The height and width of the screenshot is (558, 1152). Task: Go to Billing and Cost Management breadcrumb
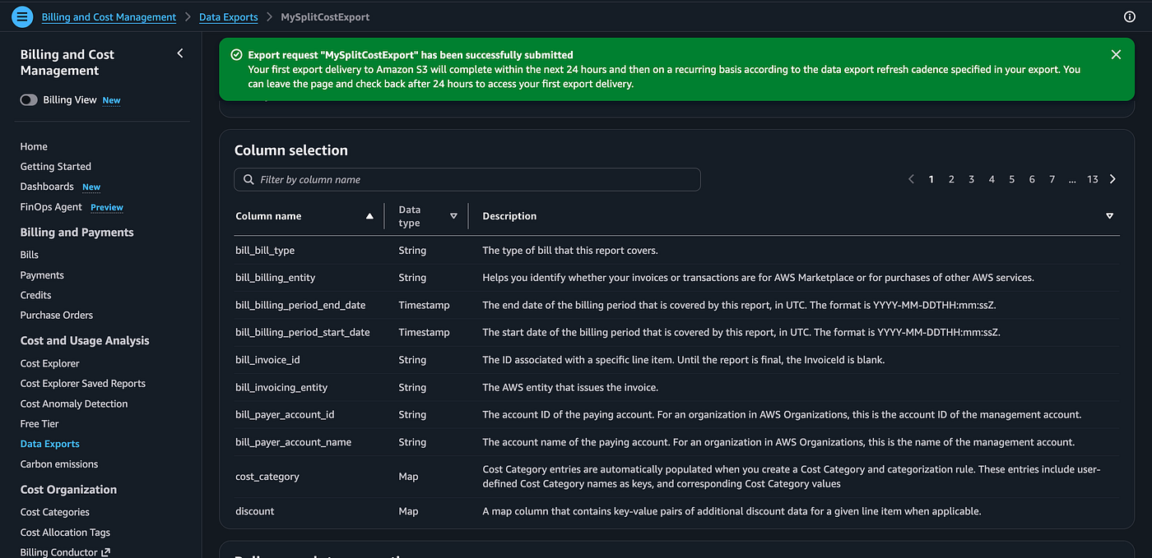coord(109,16)
